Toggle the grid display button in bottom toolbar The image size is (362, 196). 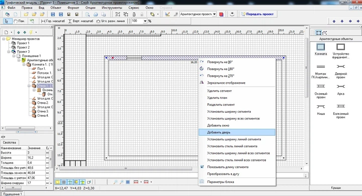64,182
